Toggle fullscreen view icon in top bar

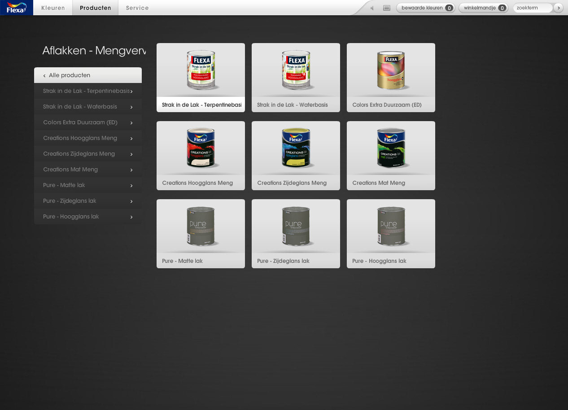[387, 8]
